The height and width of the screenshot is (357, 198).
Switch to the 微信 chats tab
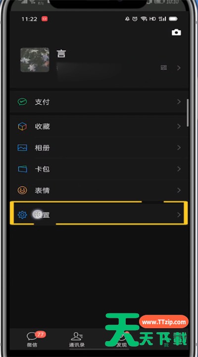[32, 340]
